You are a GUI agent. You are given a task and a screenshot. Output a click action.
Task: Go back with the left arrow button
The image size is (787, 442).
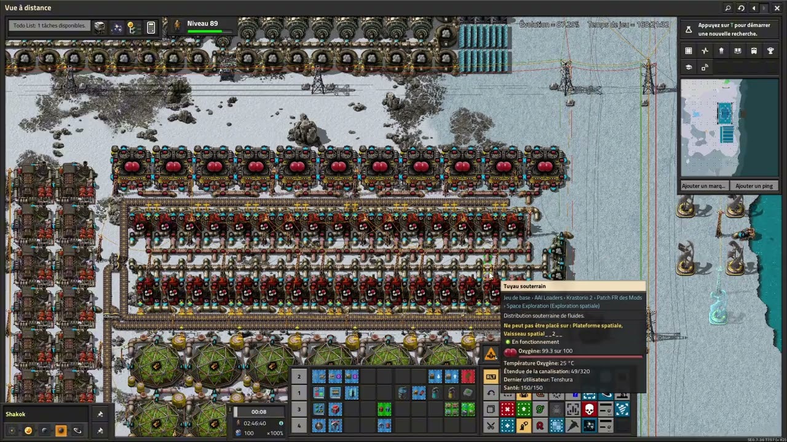point(754,8)
